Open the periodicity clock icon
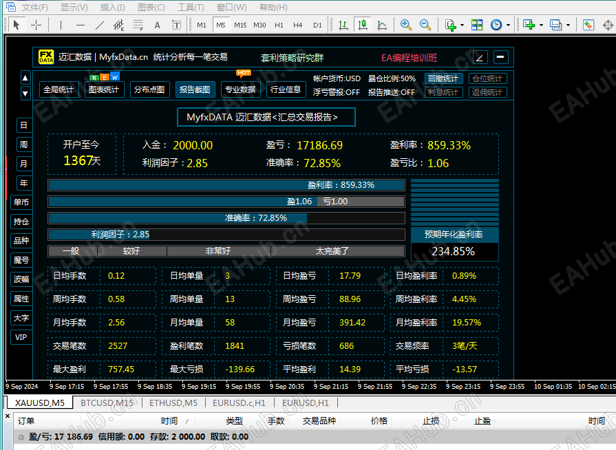The width and height of the screenshot is (616, 450). coord(496,25)
